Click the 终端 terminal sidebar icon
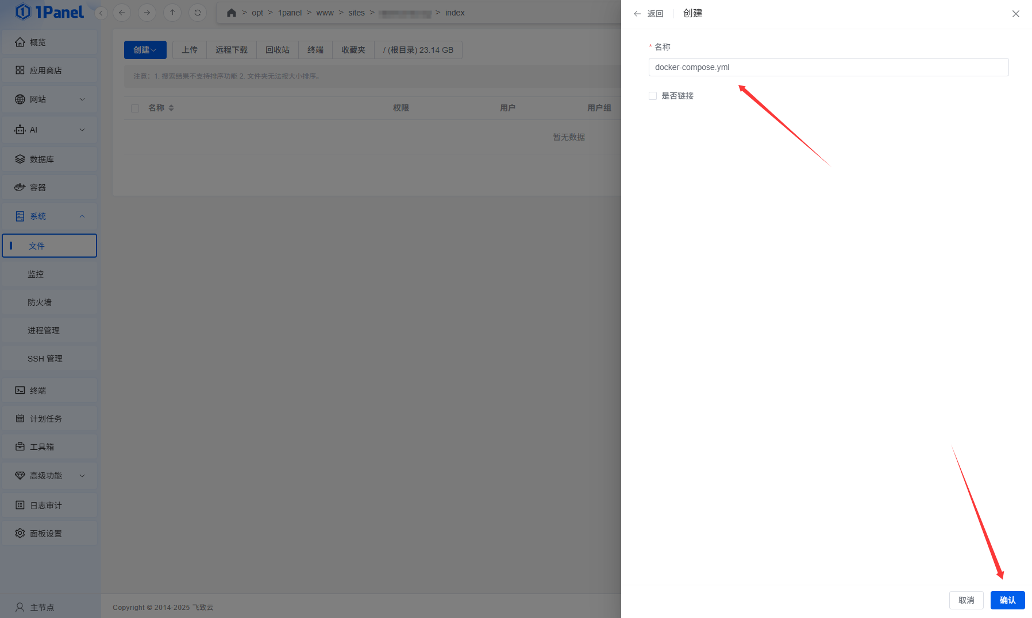 (x=20, y=390)
